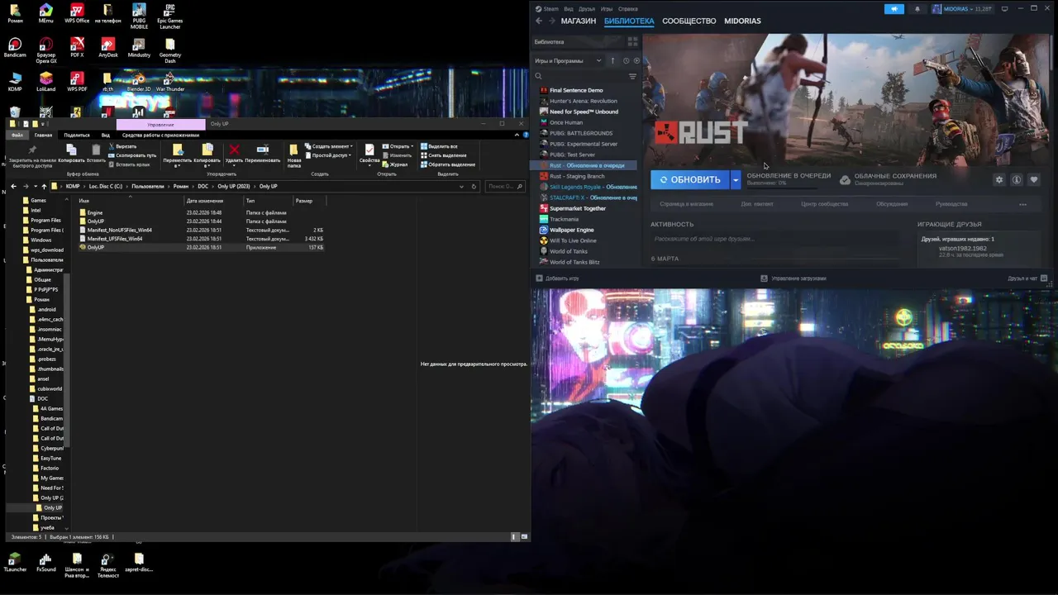The width and height of the screenshot is (1058, 595).
Task: Open the Вид ribbon tab in Explorer
Action: pos(106,135)
